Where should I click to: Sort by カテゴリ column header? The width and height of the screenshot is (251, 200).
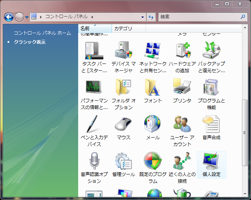(129, 29)
